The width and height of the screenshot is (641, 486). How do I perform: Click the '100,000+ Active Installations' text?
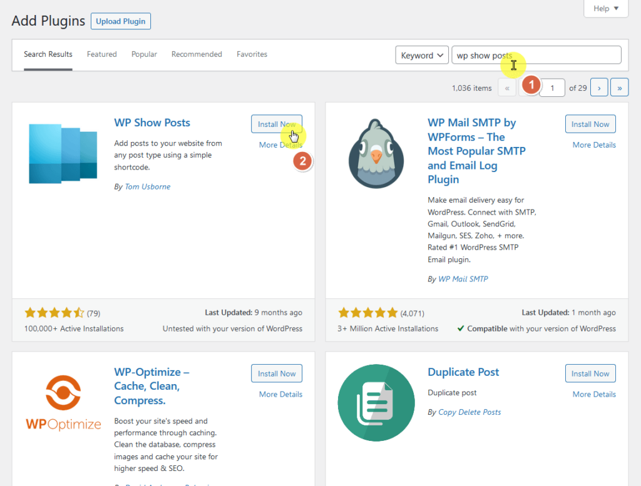(74, 329)
